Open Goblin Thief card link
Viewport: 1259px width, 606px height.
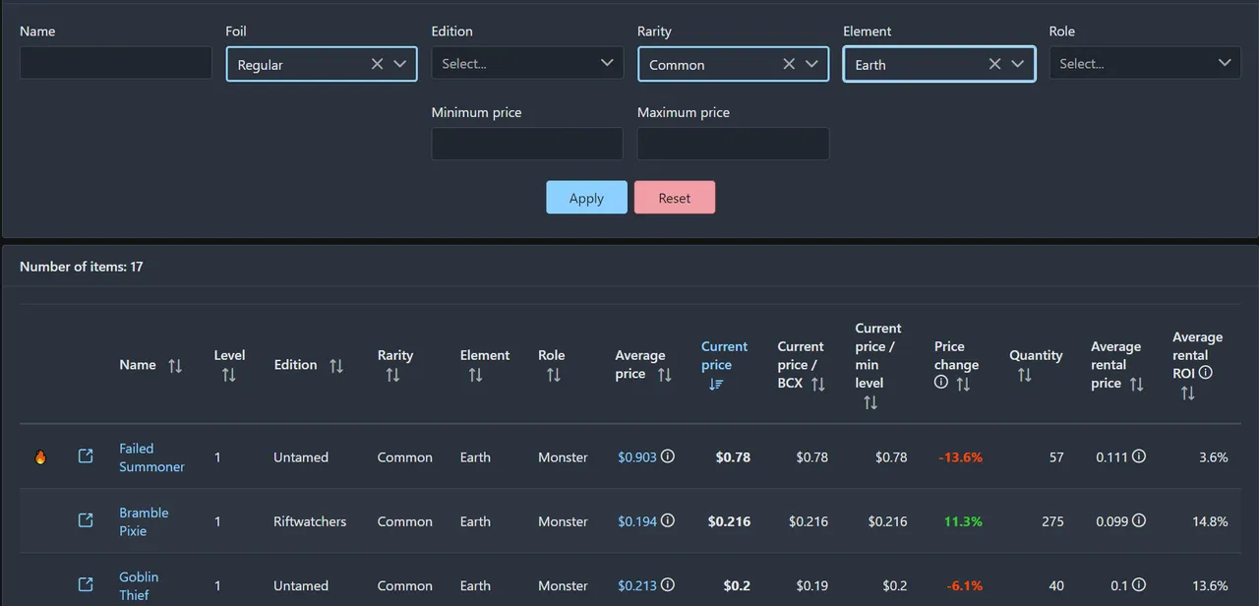(x=139, y=585)
